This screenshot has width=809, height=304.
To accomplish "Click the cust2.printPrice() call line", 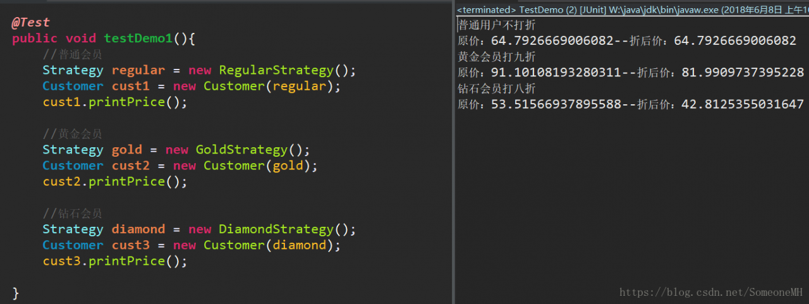I will tap(114, 181).
